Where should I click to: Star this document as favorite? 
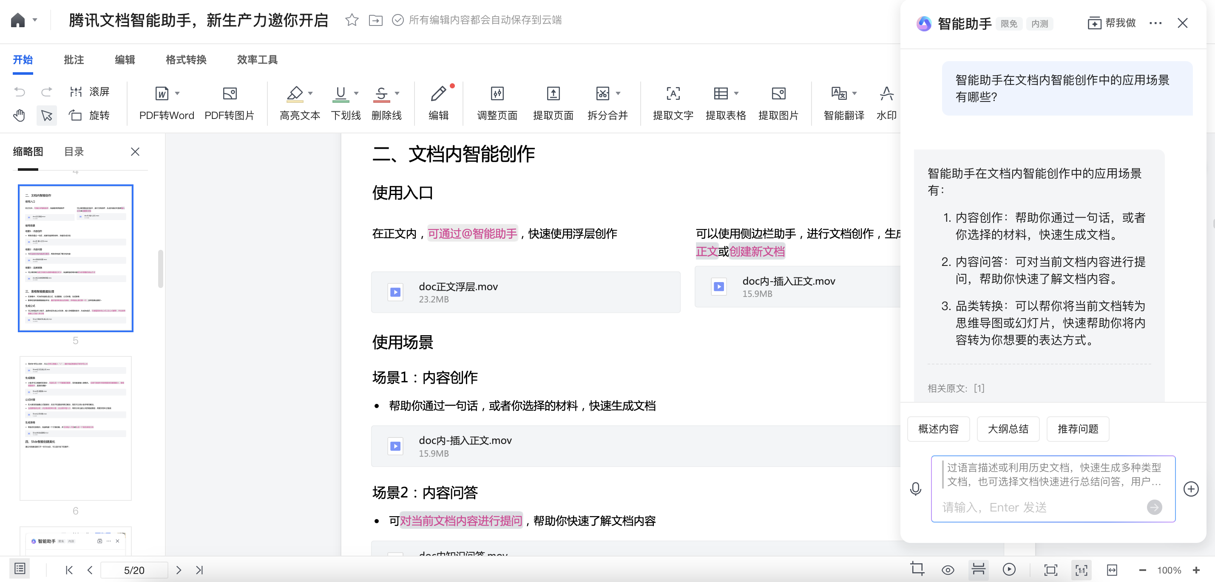point(352,20)
